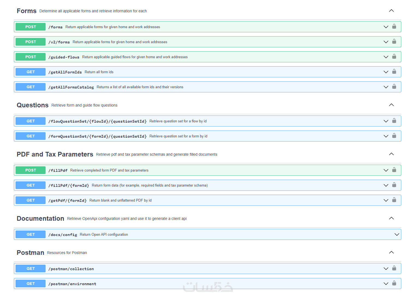Expand the /getAllFormsCatalog chevron
Image resolution: width=416 pixels, height=298 pixels.
point(386,87)
